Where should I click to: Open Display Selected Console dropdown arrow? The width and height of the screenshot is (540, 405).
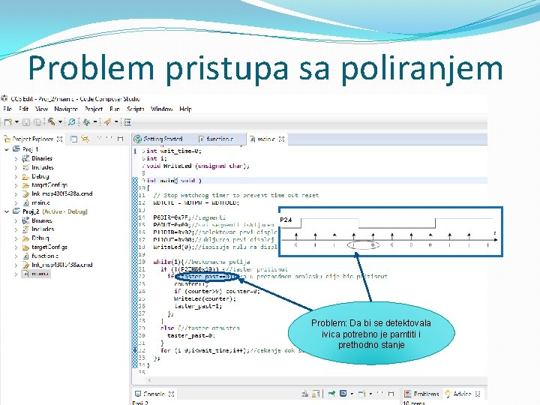coord(352,393)
